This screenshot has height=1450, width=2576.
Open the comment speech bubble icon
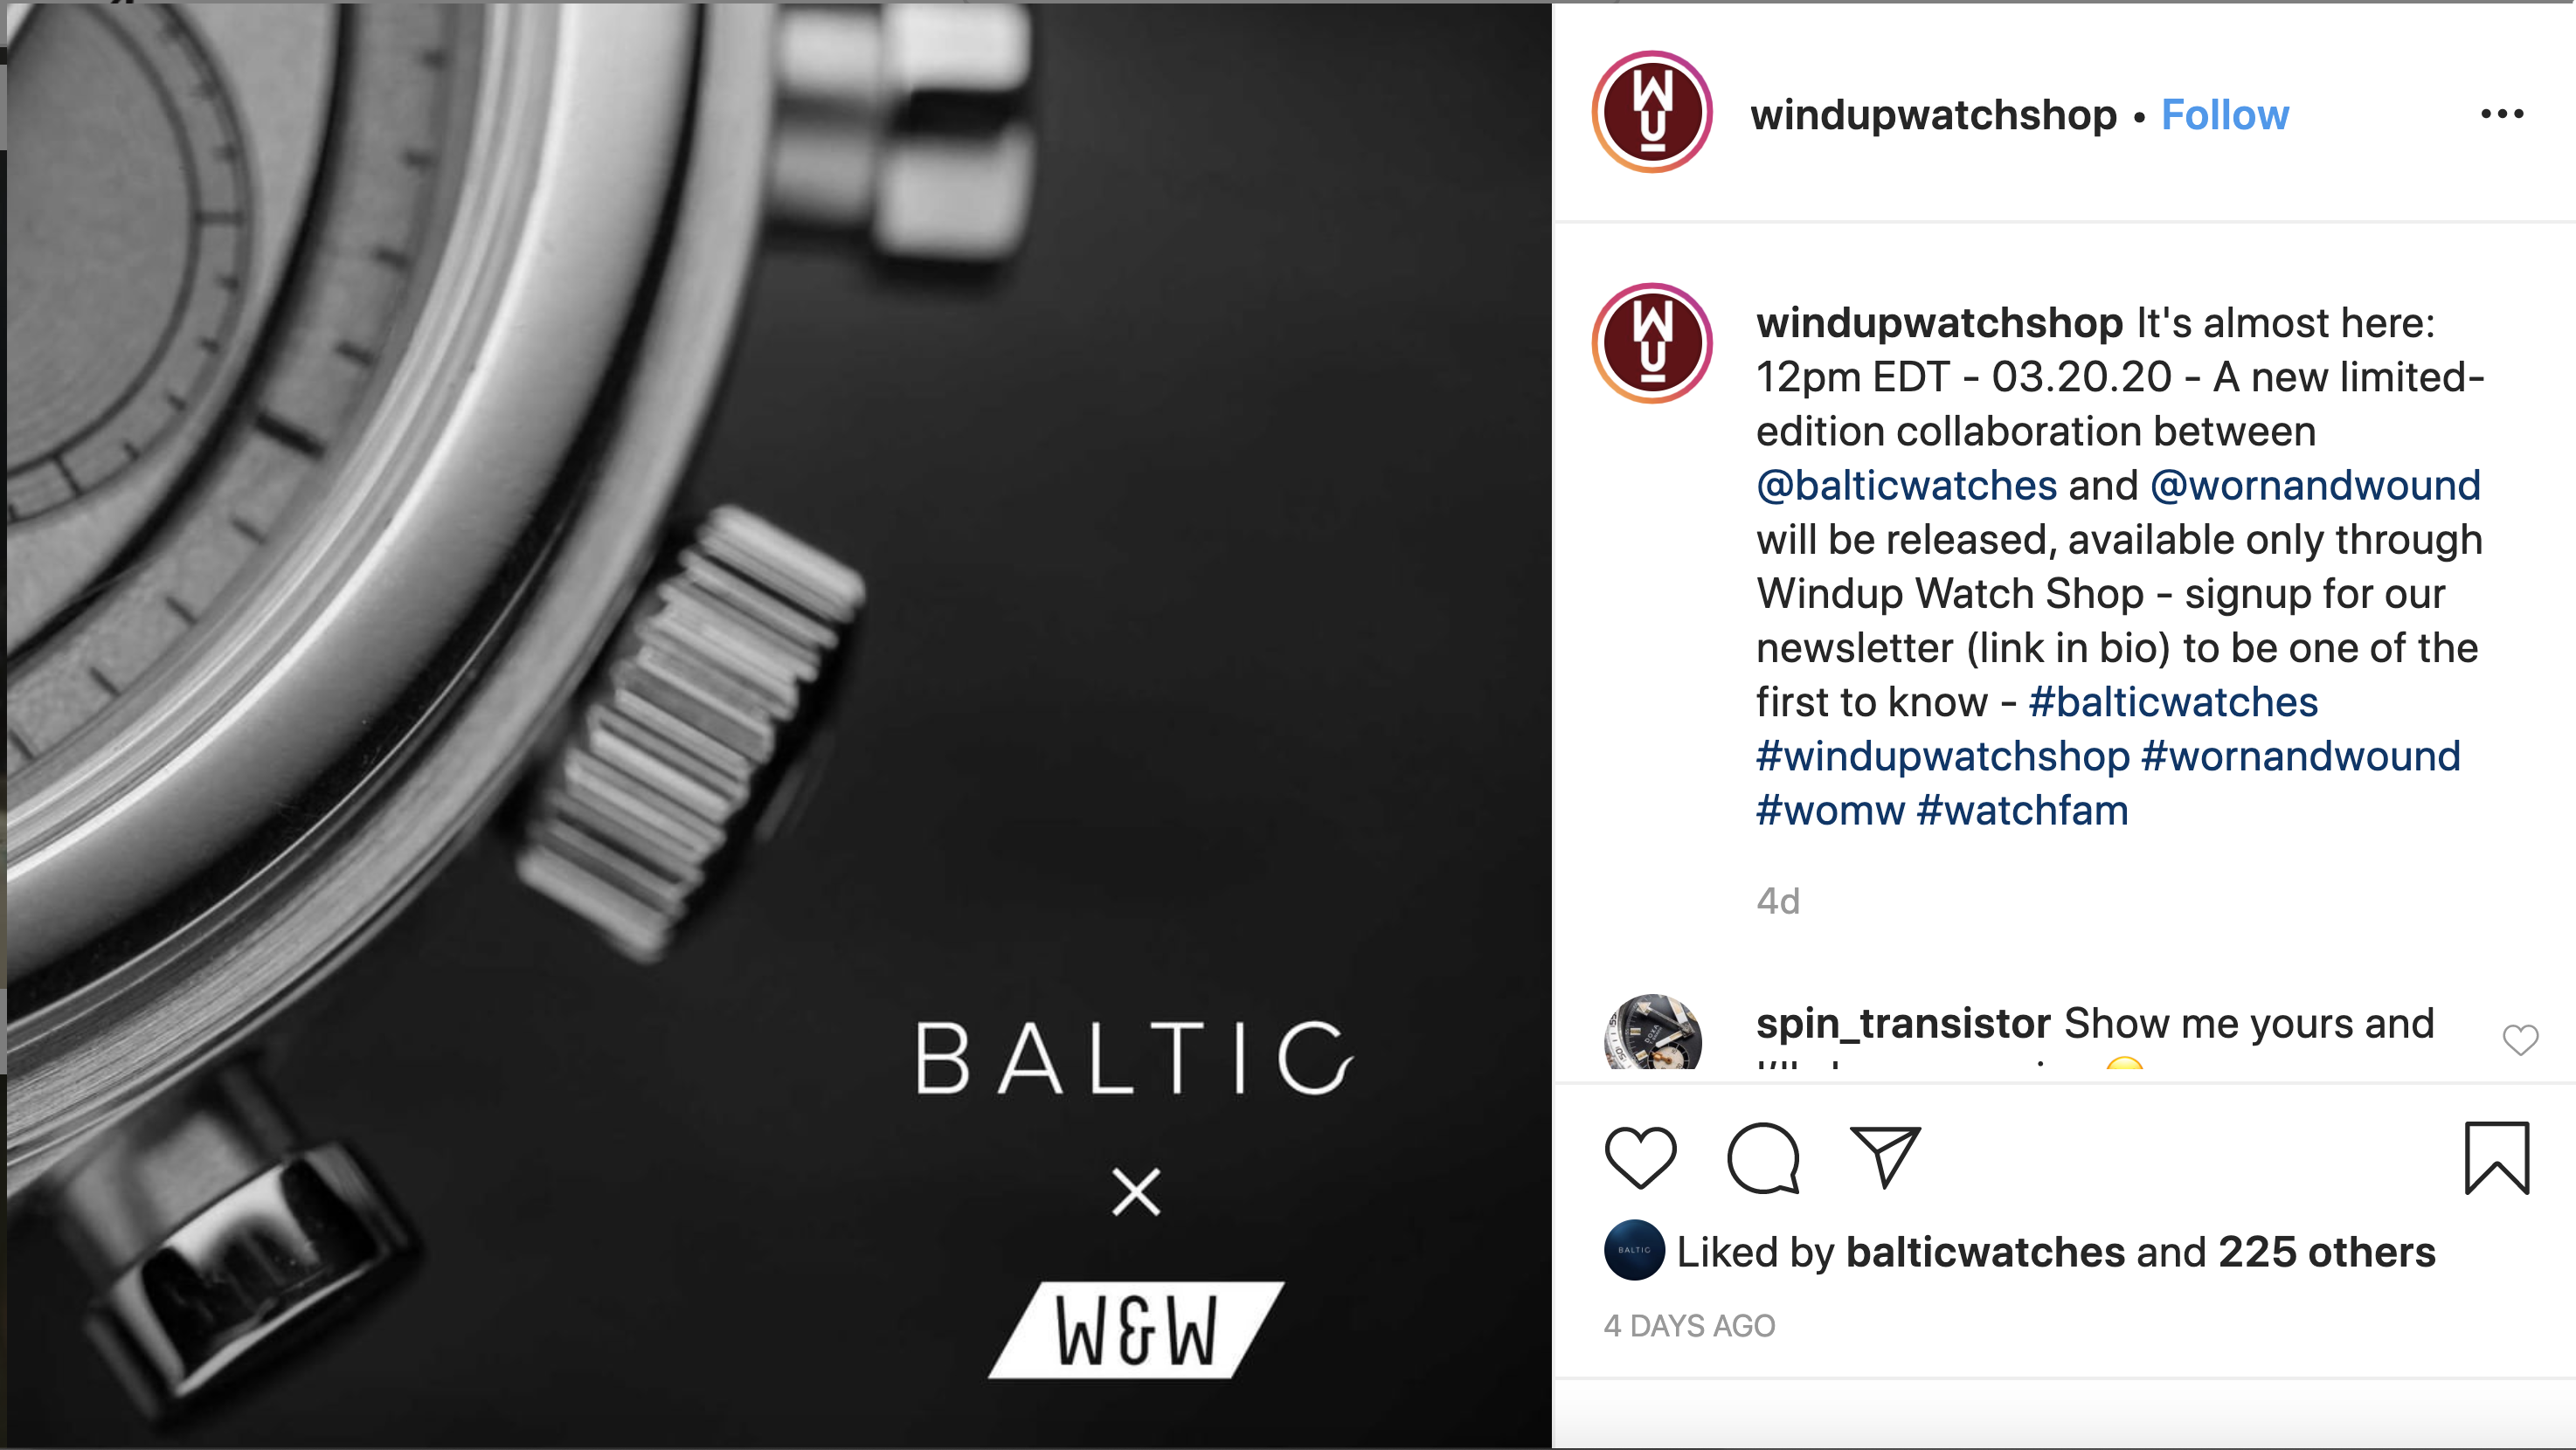(1763, 1157)
